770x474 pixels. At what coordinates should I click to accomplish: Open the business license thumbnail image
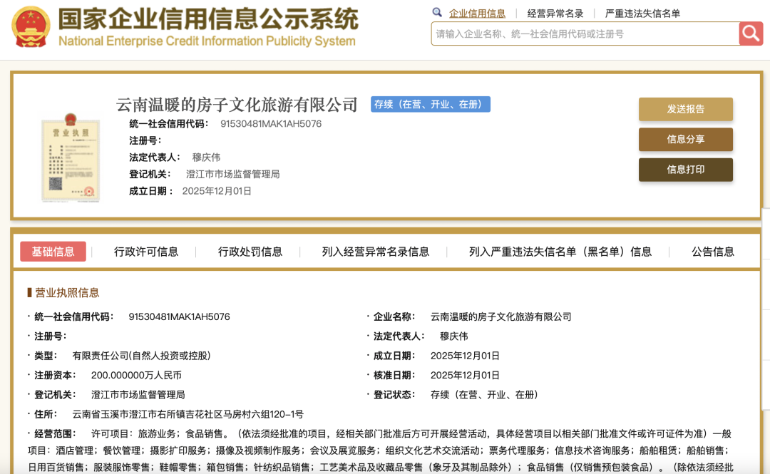[x=70, y=155]
